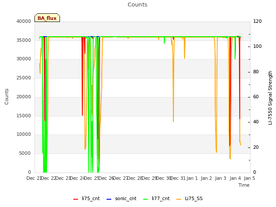Toggle the li77_cnt legend entry
The image size is (276, 207).
pyautogui.click(x=156, y=198)
